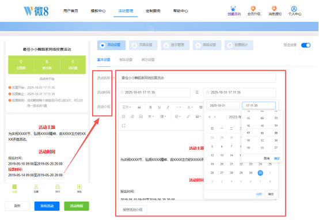The height and width of the screenshot is (220, 319).
Task: Toggle the 预览效果 switch
Action: point(306,45)
